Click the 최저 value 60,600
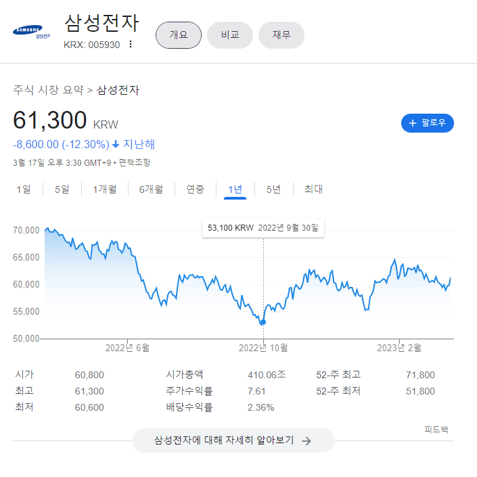The width and height of the screenshot is (477, 477). (89, 407)
